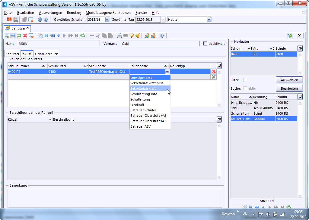
Task: Switch to the Benutzer sub-tab below Name
Action: [x=12, y=54]
